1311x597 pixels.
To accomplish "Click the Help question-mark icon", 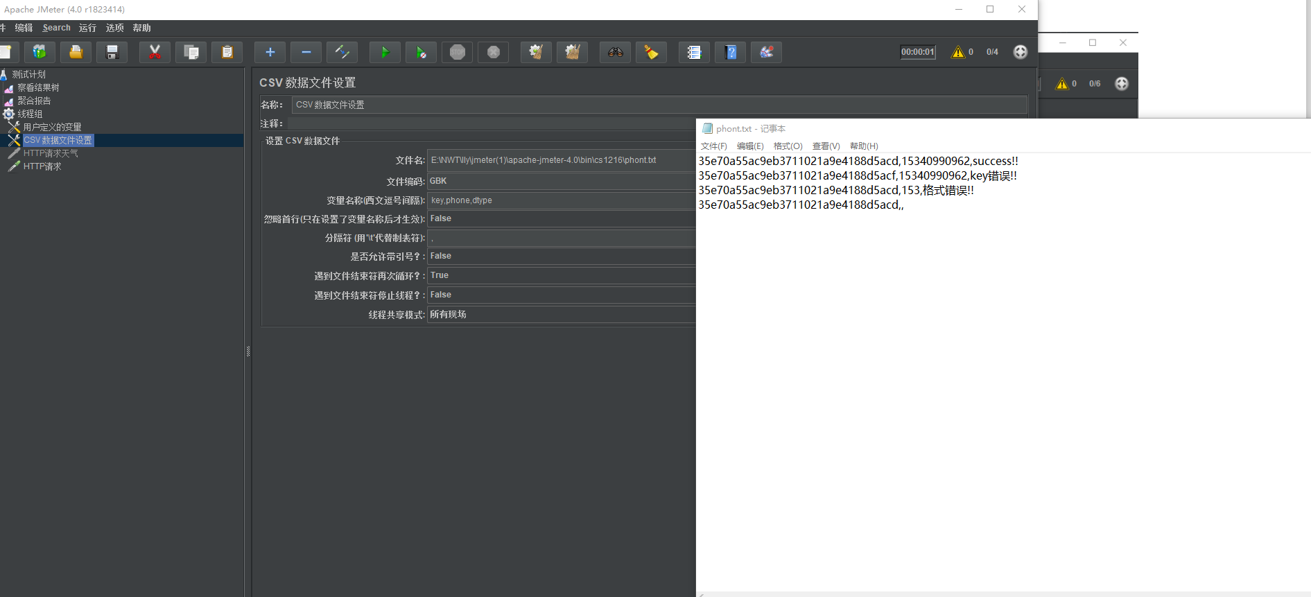I will click(x=730, y=52).
